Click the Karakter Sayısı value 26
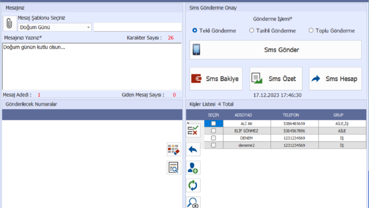Screen dimensions: 369x208 pyautogui.click(x=171, y=38)
